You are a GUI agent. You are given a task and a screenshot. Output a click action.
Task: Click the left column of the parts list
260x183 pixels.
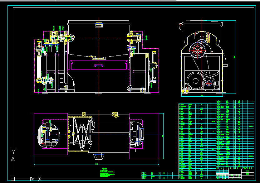(197, 141)
